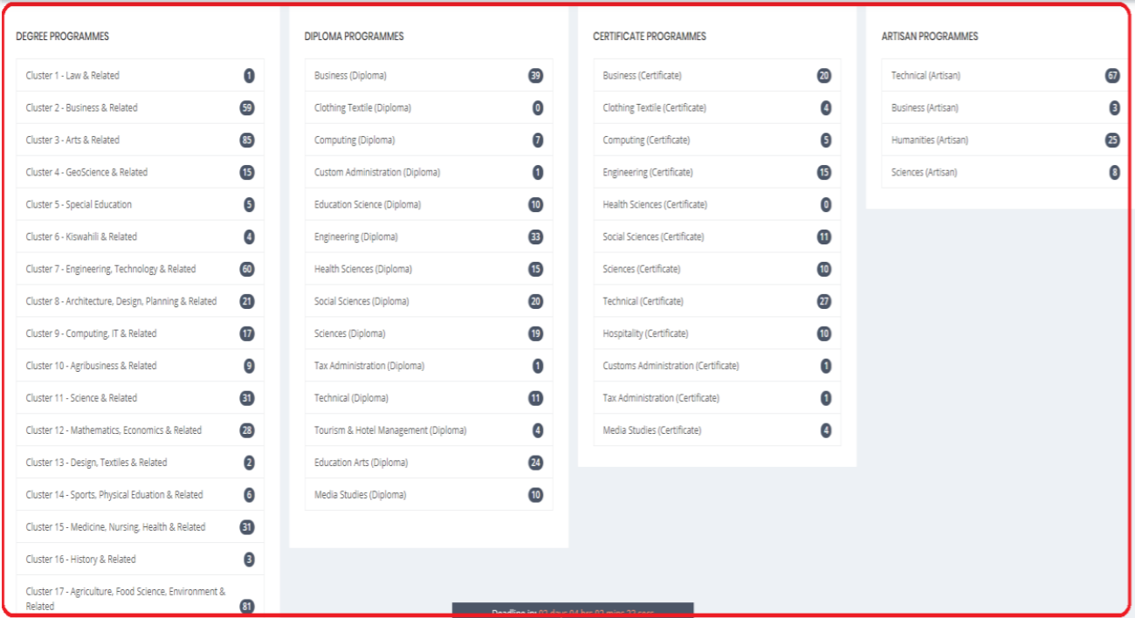Click the deadline countdown bar at bottom
The width and height of the screenshot is (1135, 618).
(572, 611)
